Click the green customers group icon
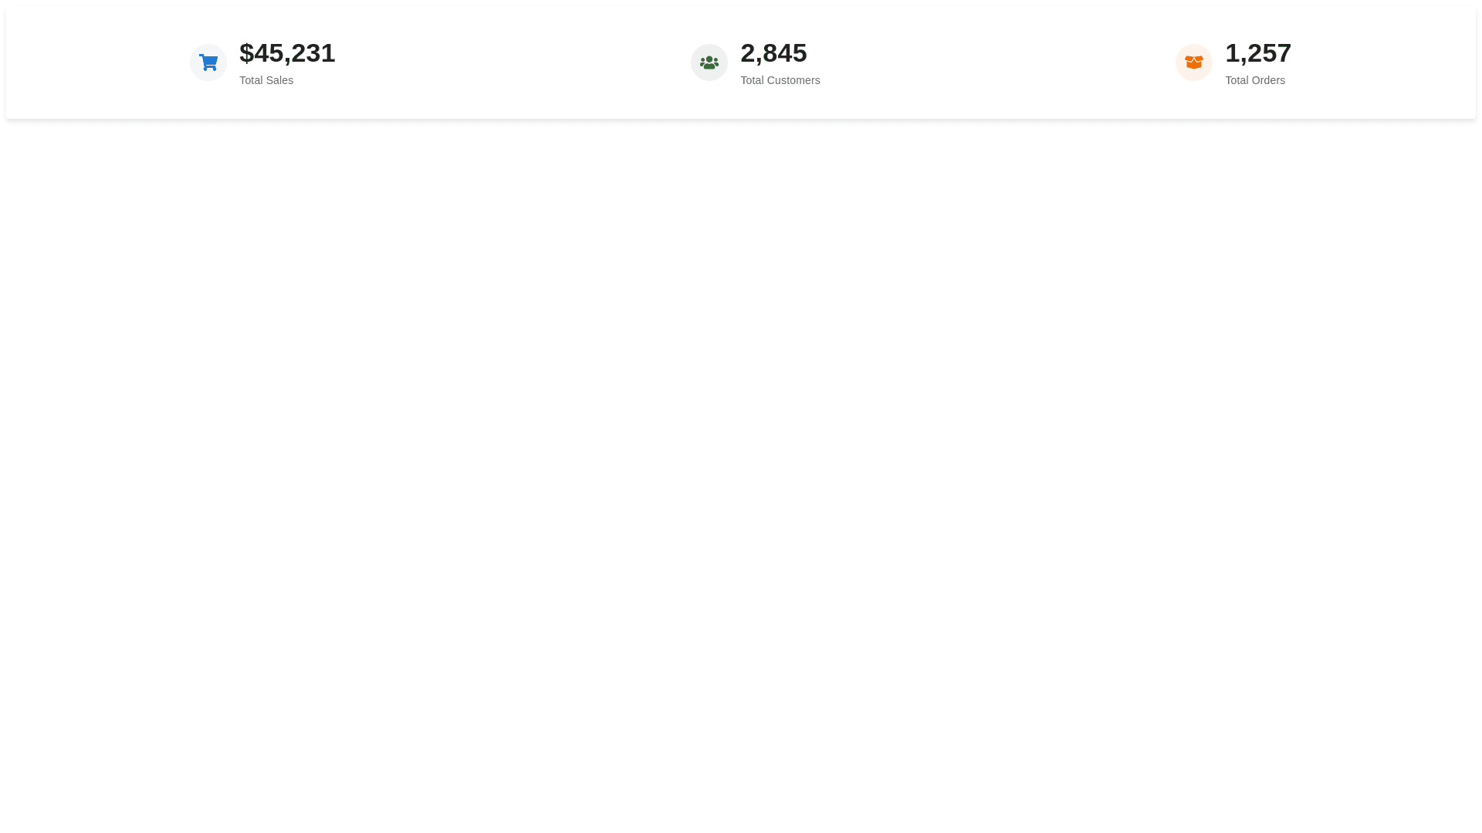 click(x=709, y=62)
